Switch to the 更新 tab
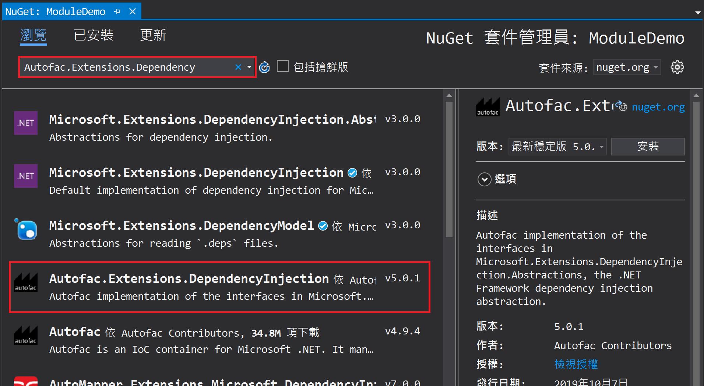Viewport: 704px width, 386px height. click(153, 35)
